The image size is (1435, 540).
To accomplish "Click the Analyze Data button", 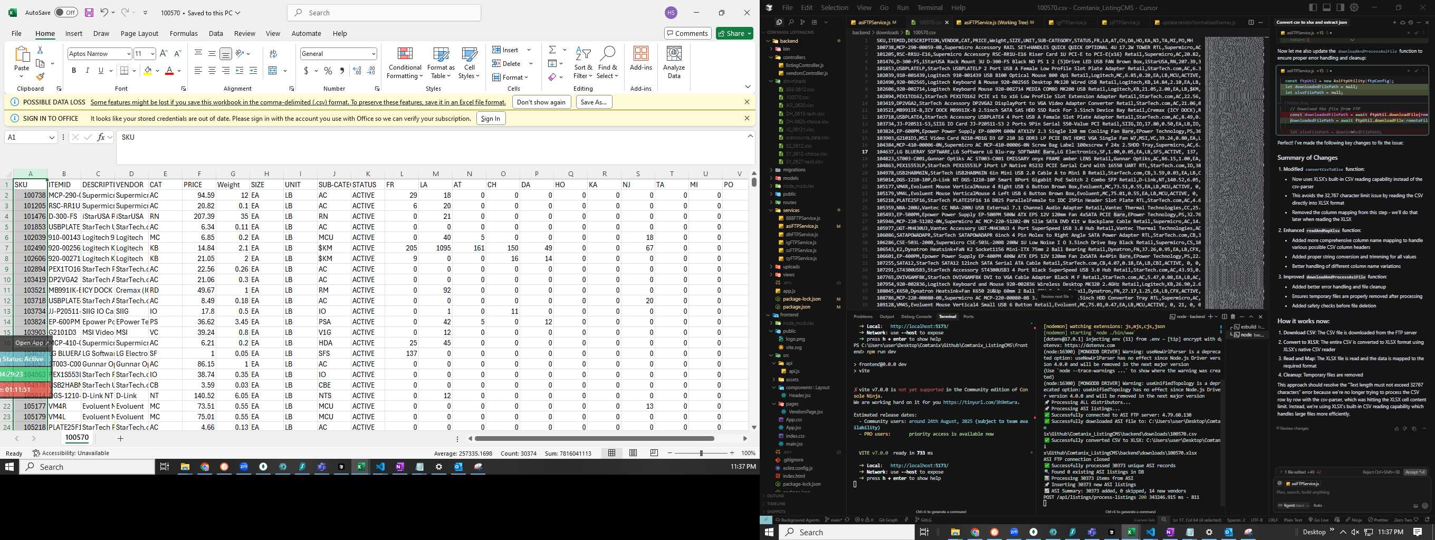I will (x=674, y=62).
